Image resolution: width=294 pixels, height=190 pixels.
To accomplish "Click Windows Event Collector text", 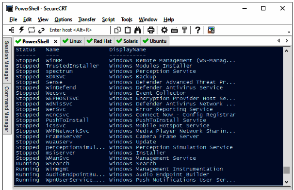I will [x=147, y=93].
